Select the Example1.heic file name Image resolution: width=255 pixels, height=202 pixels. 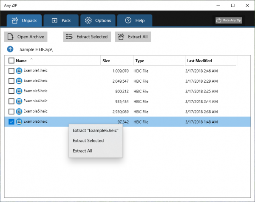(x=35, y=70)
